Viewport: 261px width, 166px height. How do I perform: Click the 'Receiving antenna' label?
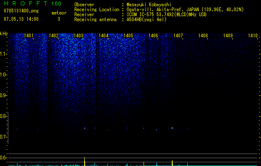click(95, 20)
